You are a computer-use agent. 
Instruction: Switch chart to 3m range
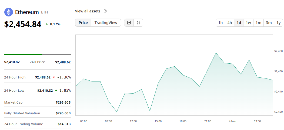pyautogui.click(x=269, y=23)
